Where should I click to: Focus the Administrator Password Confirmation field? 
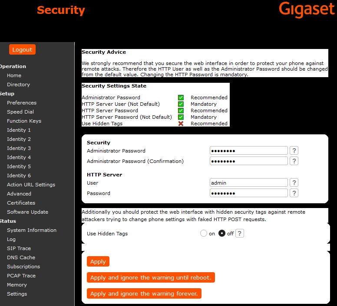tap(249, 161)
